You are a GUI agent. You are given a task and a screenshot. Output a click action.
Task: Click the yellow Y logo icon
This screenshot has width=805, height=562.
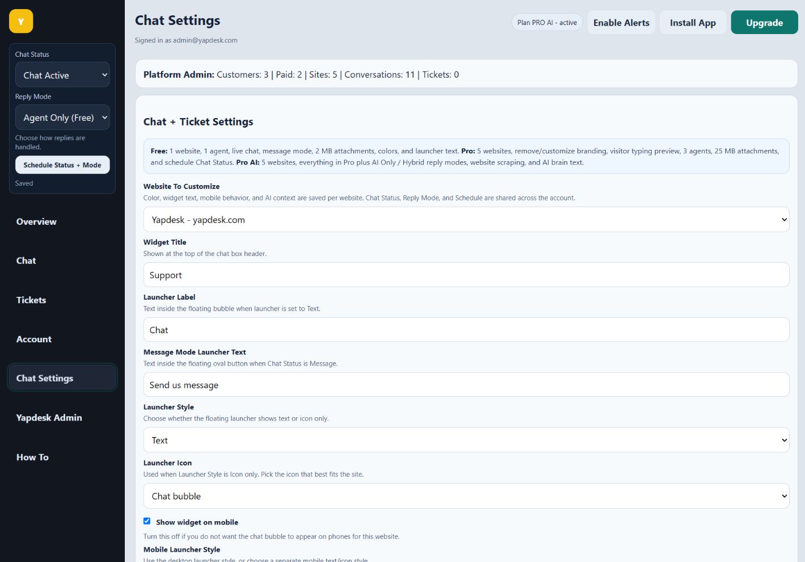[21, 22]
